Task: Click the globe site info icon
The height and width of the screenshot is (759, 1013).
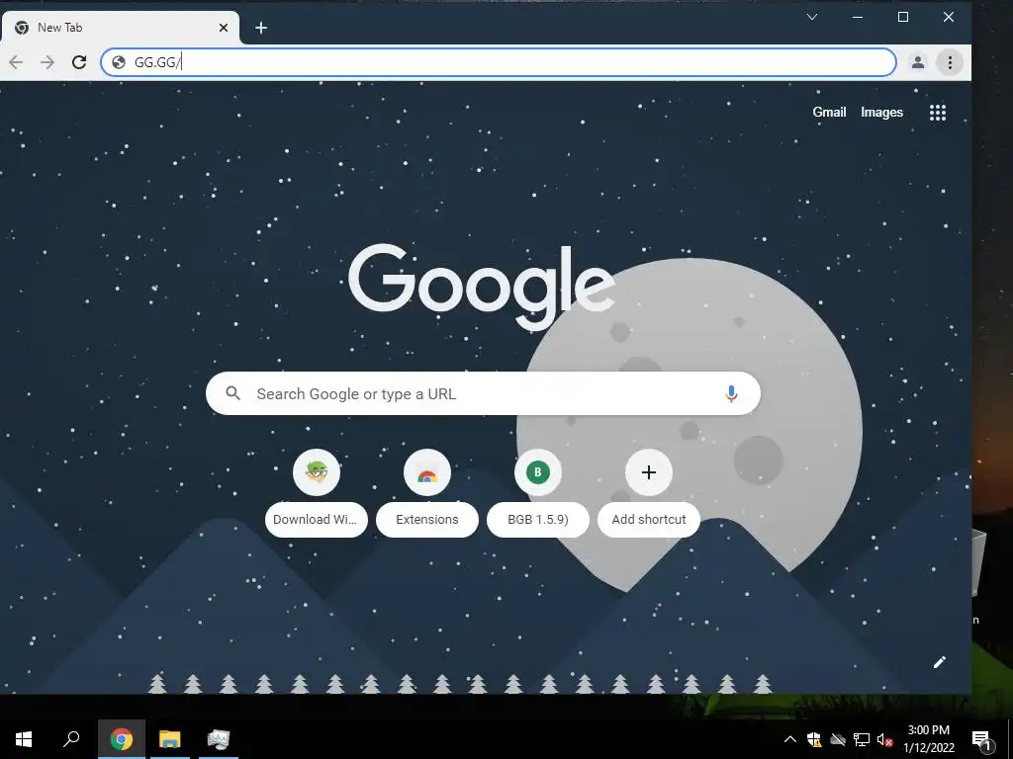Action: tap(119, 62)
